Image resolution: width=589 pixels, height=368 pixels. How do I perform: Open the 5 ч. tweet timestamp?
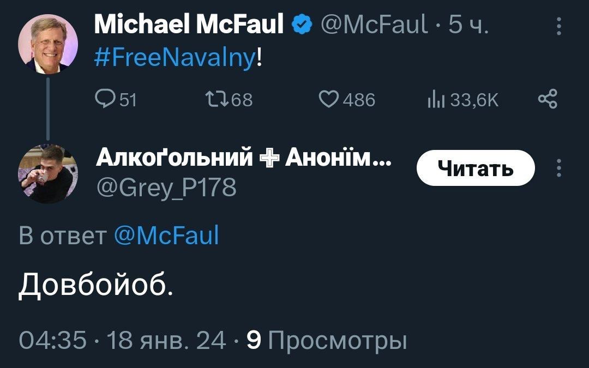[468, 25]
